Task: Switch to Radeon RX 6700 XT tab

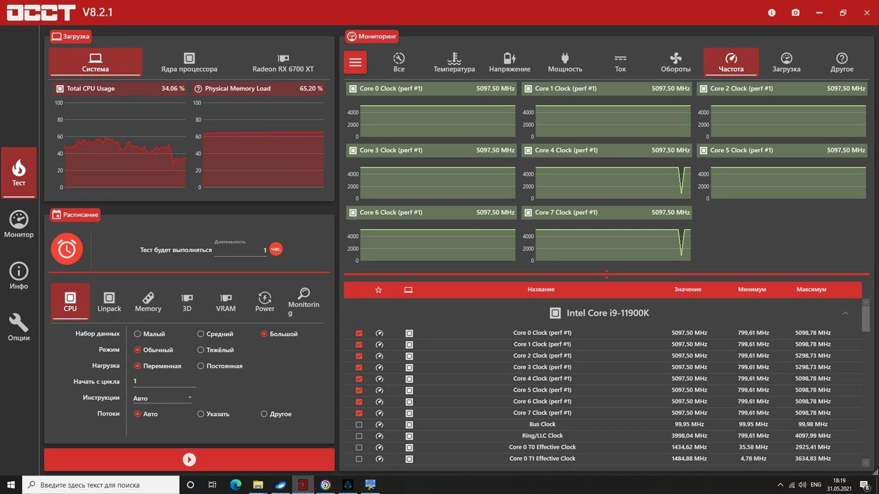Action: click(283, 62)
